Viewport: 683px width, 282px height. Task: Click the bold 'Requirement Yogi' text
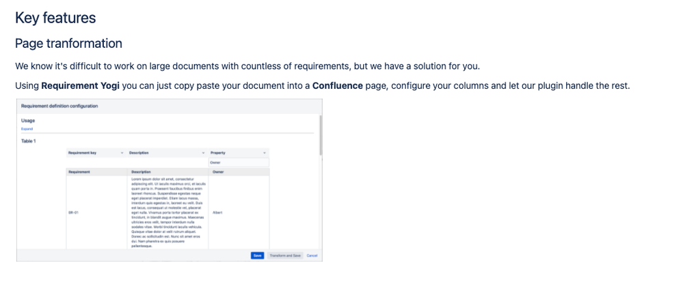coord(80,85)
